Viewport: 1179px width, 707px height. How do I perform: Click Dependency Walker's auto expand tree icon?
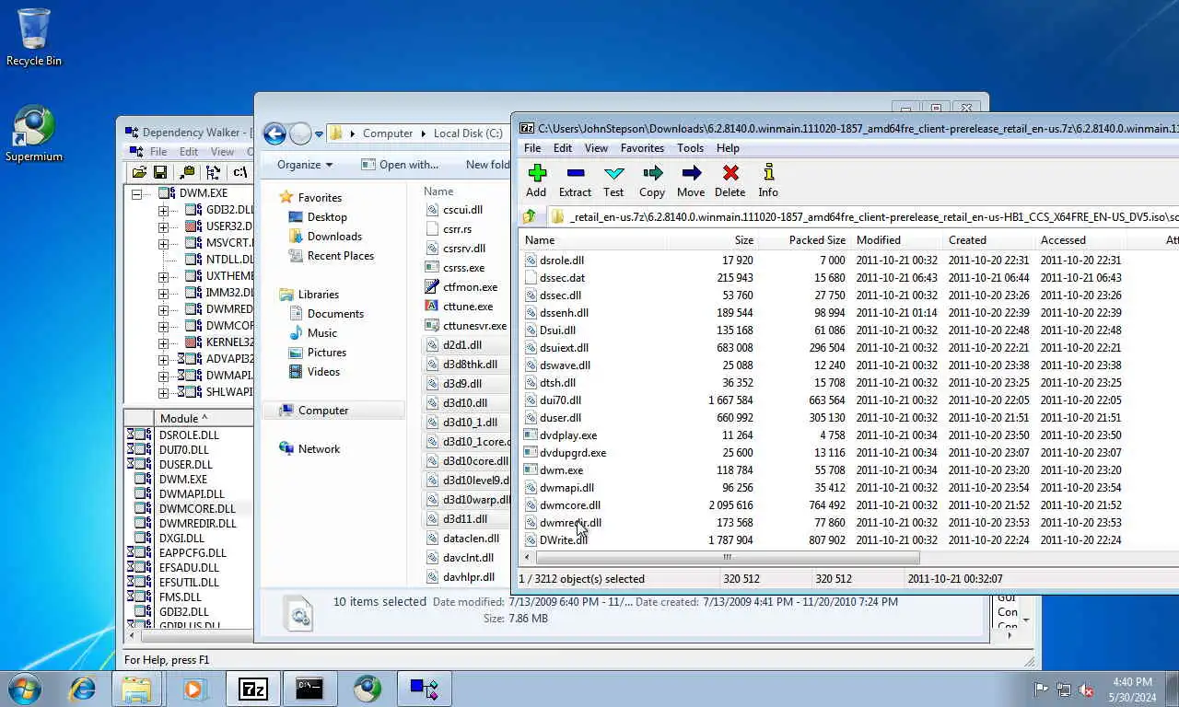pyautogui.click(x=214, y=172)
